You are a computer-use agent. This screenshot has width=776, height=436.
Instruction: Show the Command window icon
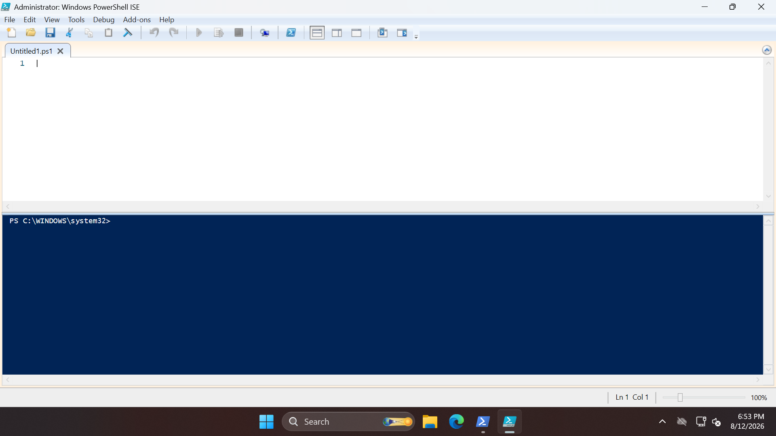(x=382, y=33)
